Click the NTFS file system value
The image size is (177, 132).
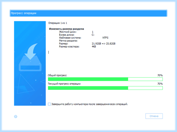[x=105, y=38]
